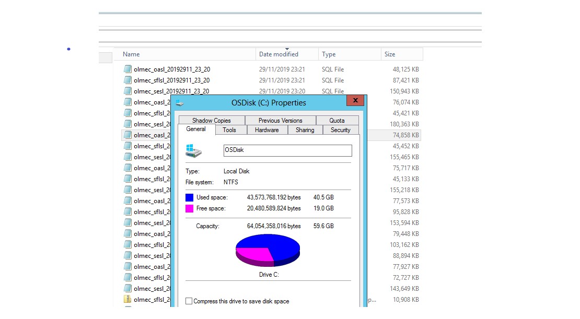Click the Windows drive icon beside the OSDisk field
The height and width of the screenshot is (319, 580).
[x=193, y=151]
